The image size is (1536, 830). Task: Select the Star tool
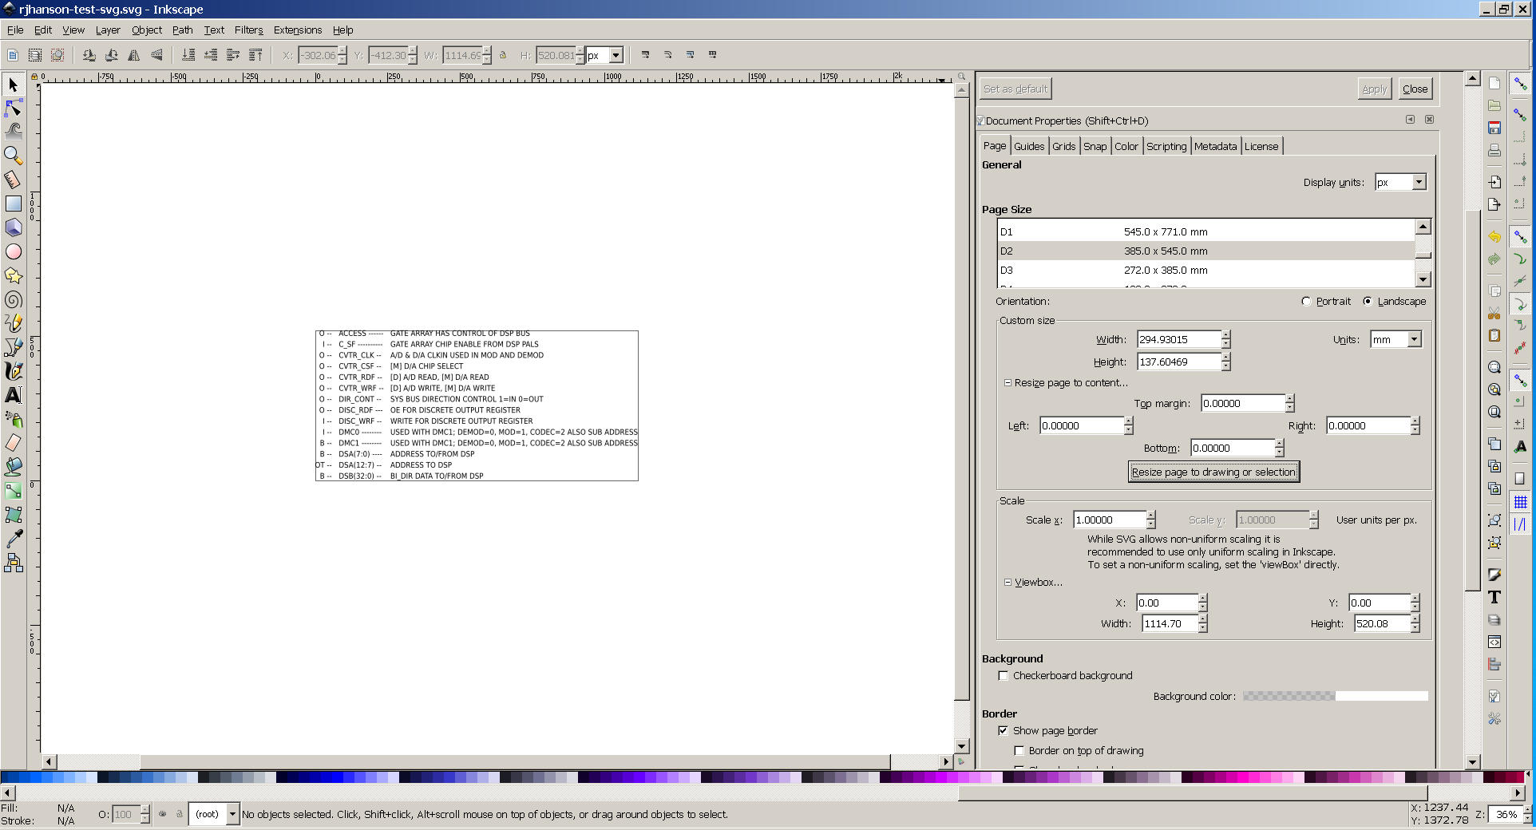tap(13, 276)
